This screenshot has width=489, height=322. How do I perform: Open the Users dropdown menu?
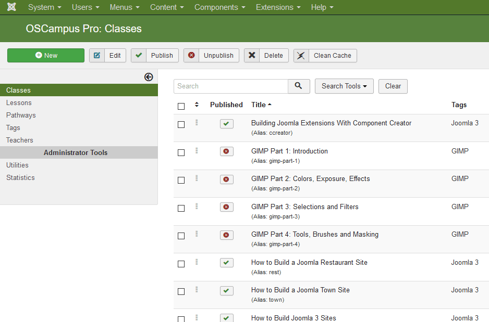(x=85, y=7)
